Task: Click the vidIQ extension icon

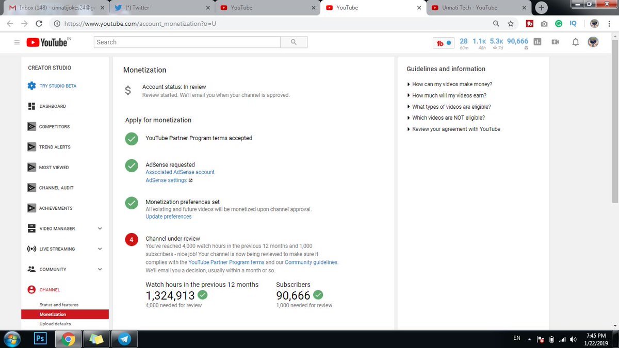Action: pos(573,23)
